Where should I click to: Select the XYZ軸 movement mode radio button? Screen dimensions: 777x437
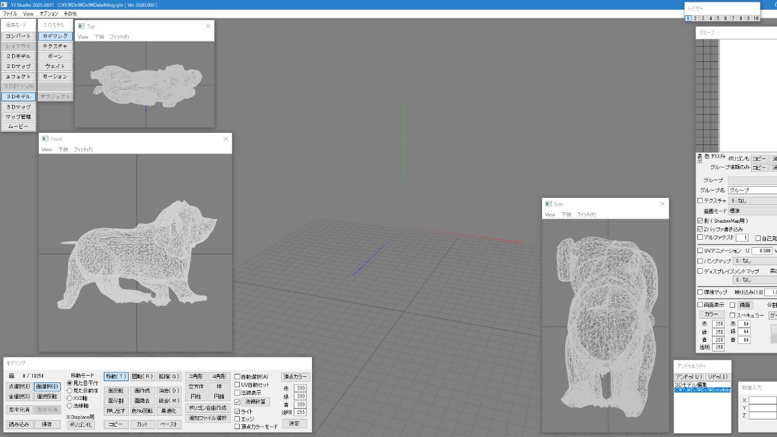(x=70, y=398)
